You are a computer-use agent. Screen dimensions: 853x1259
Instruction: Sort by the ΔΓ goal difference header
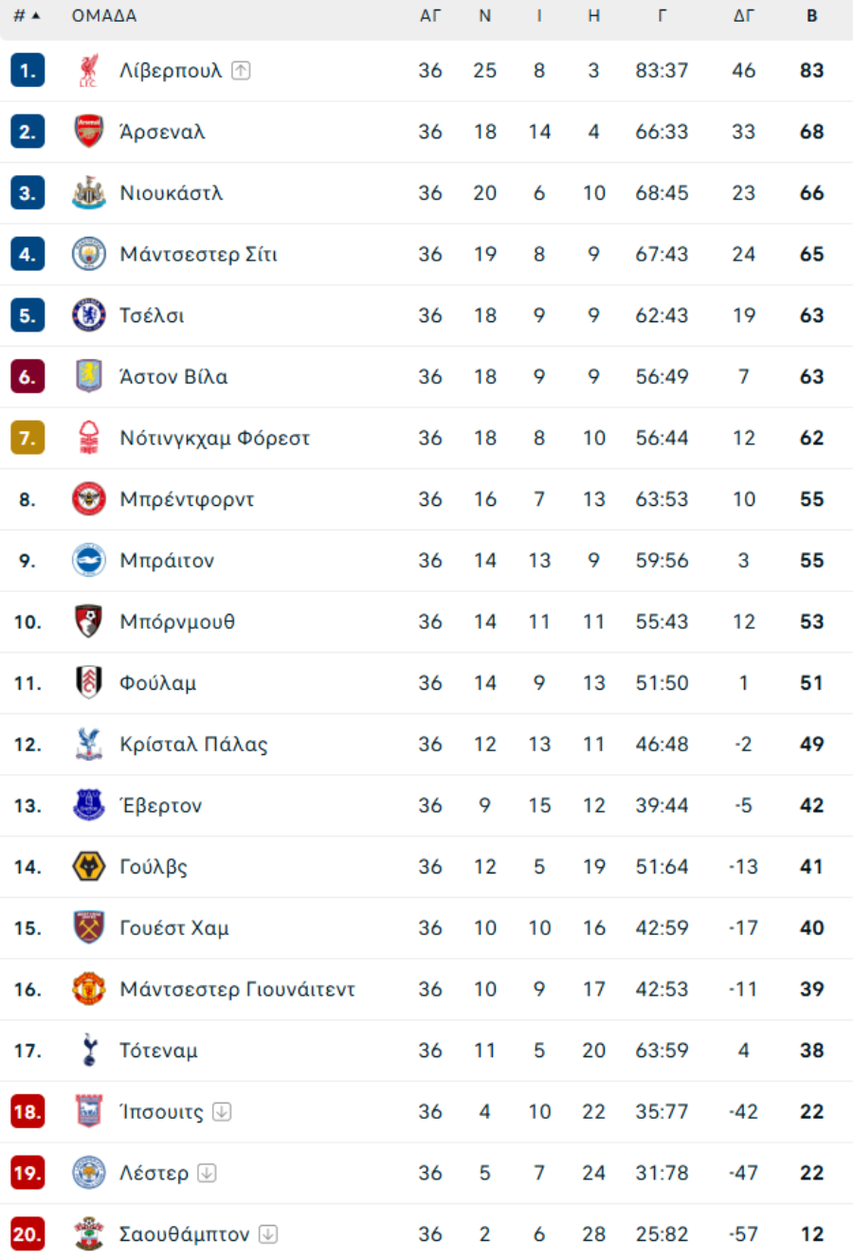click(744, 16)
